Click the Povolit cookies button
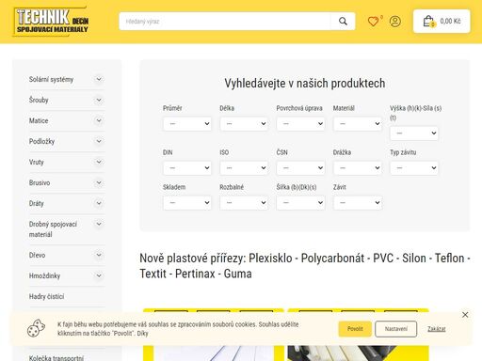The width and height of the screenshot is (482, 361). [x=355, y=329]
